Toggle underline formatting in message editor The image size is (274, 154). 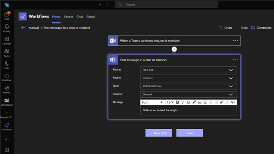coord(188,102)
